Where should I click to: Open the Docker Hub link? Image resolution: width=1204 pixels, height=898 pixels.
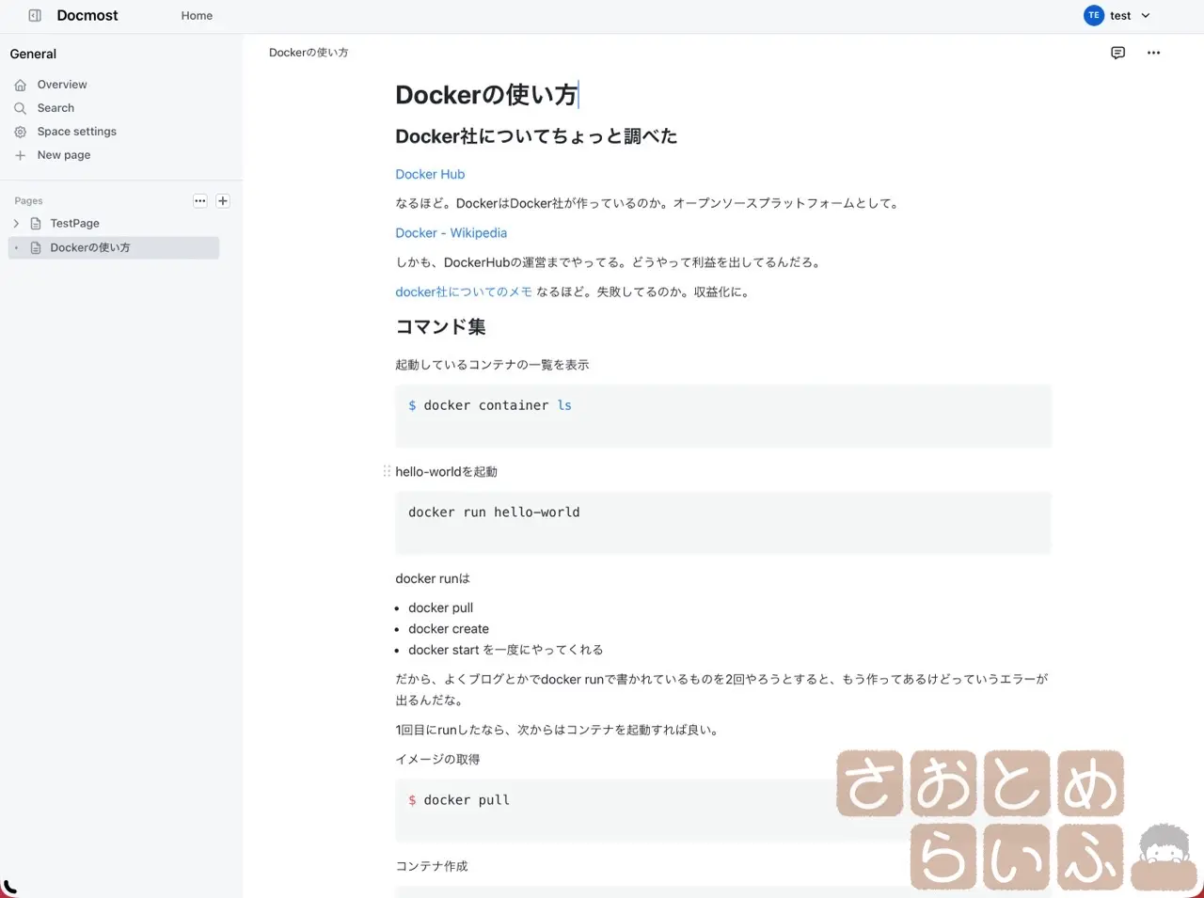coord(430,174)
